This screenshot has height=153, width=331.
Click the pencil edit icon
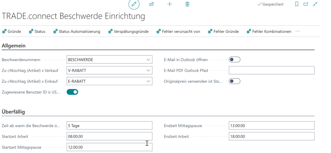pos(134,4)
